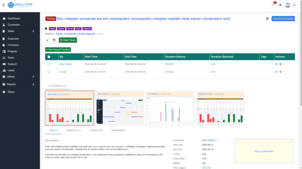
Task: Click the Drop or upload files area
Action: point(264,151)
